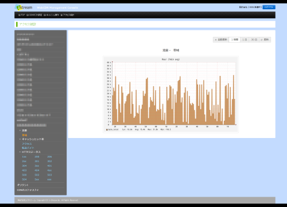Open the TOP navigation item
The width and height of the screenshot is (287, 207).
pos(22,15)
